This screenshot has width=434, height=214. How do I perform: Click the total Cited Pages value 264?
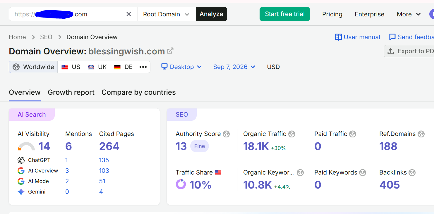click(109, 146)
